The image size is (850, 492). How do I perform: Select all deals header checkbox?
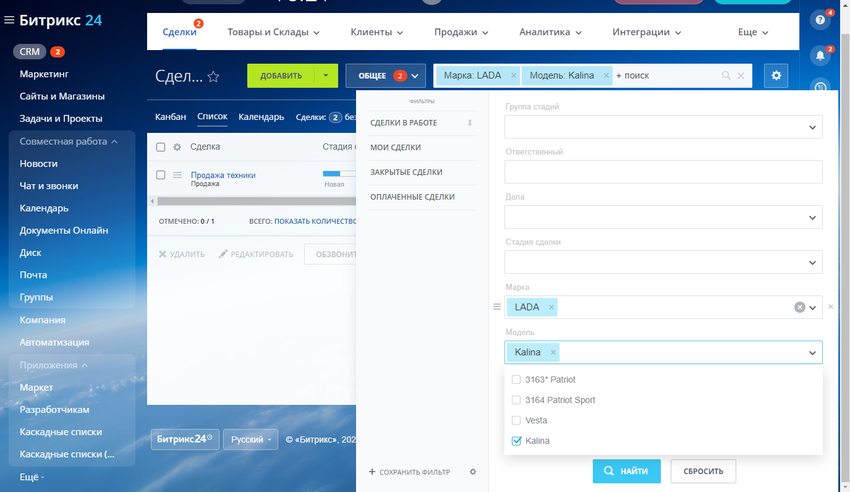(x=161, y=147)
